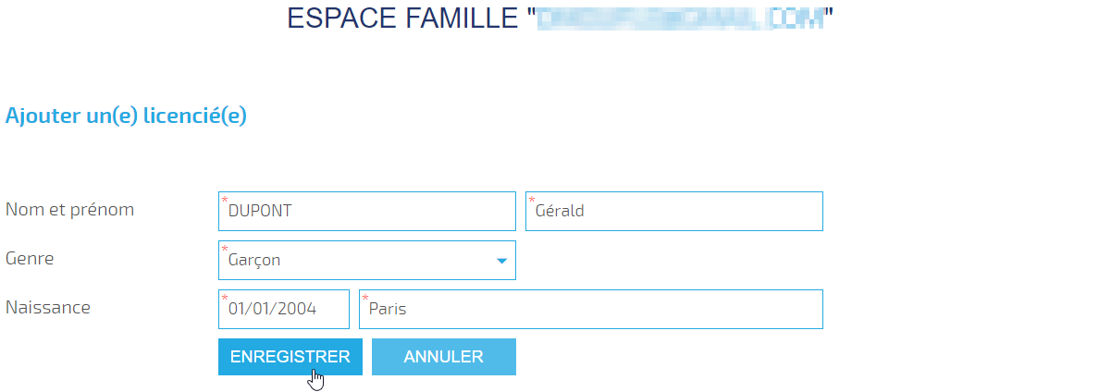
Task: Select the Paris birthplace field
Action: [x=591, y=309]
